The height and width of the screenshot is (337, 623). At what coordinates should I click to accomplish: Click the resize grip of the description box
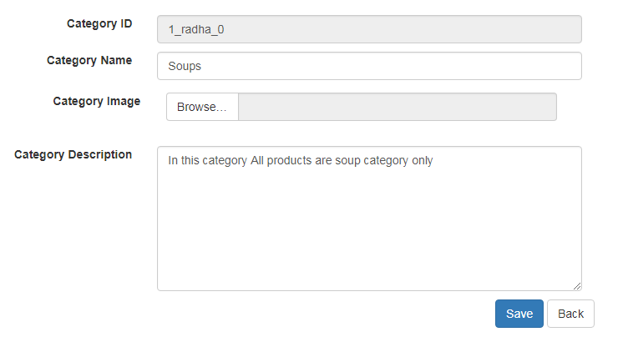576,285
